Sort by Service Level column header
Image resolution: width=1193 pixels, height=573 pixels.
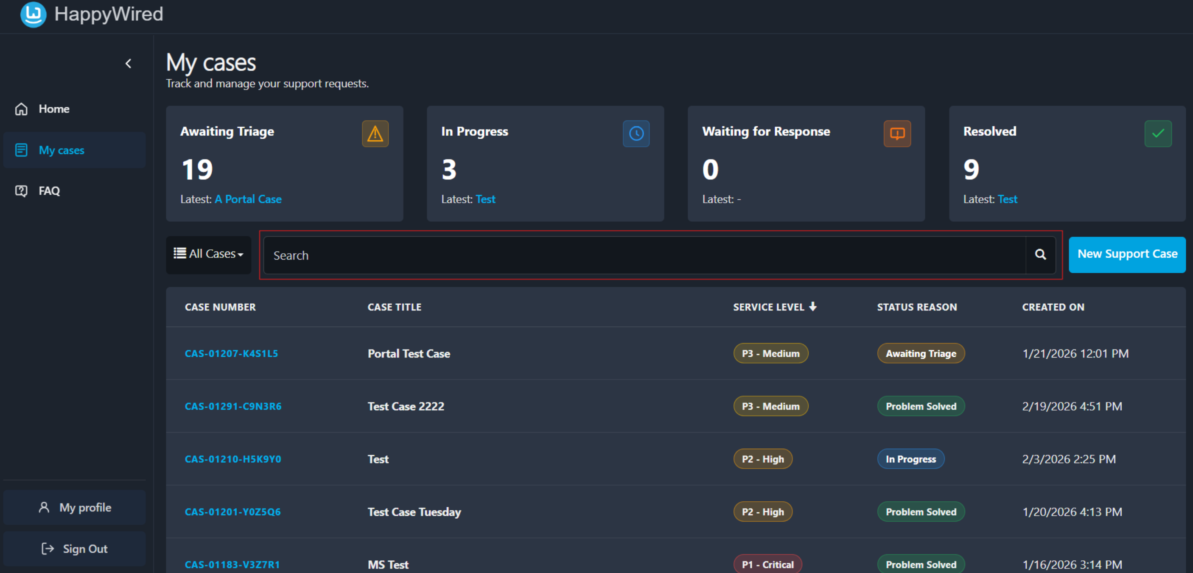pos(768,307)
